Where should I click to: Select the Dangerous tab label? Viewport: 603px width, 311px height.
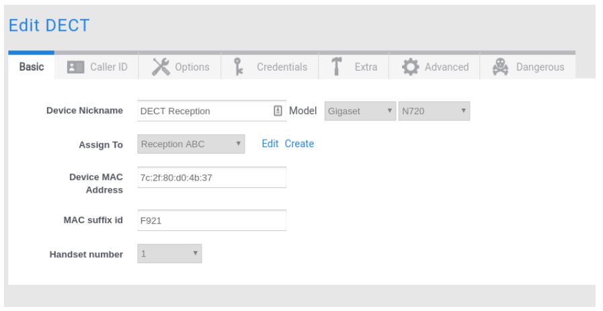tap(541, 67)
